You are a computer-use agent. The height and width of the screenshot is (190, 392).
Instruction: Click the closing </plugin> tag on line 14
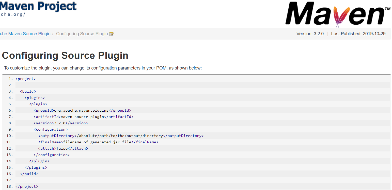click(x=39, y=161)
